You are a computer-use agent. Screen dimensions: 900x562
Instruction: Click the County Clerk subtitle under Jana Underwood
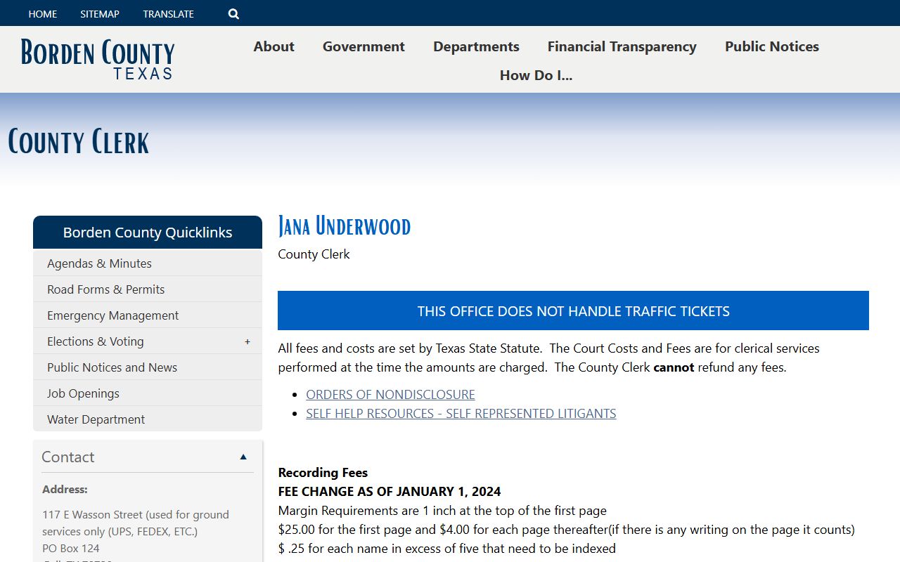tap(314, 254)
